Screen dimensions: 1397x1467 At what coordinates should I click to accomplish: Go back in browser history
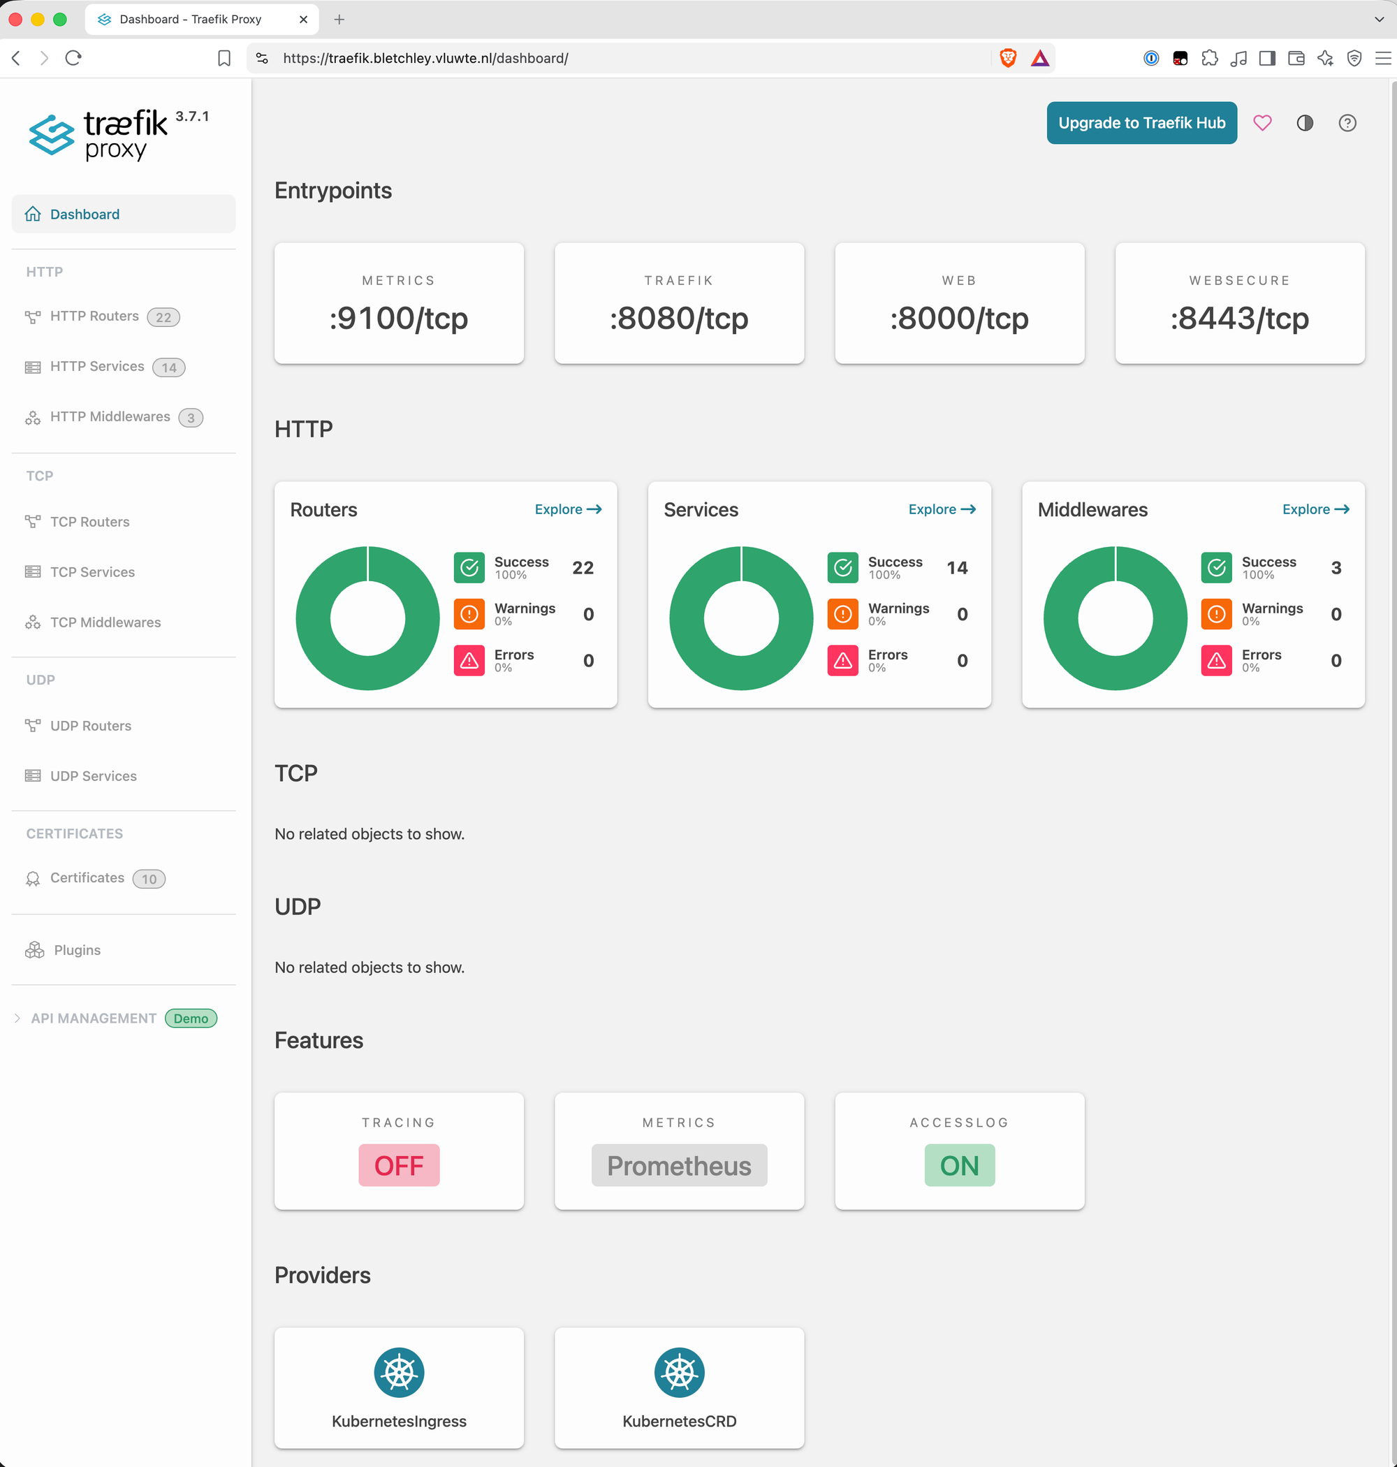tap(16, 58)
